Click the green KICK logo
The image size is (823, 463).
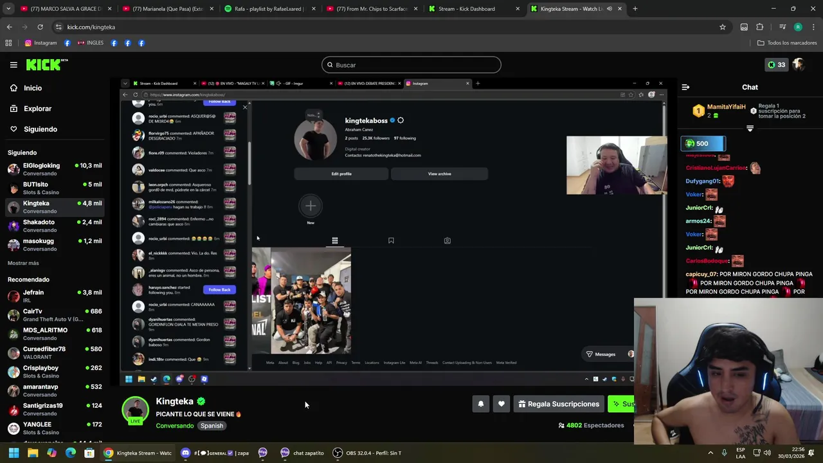(x=47, y=64)
